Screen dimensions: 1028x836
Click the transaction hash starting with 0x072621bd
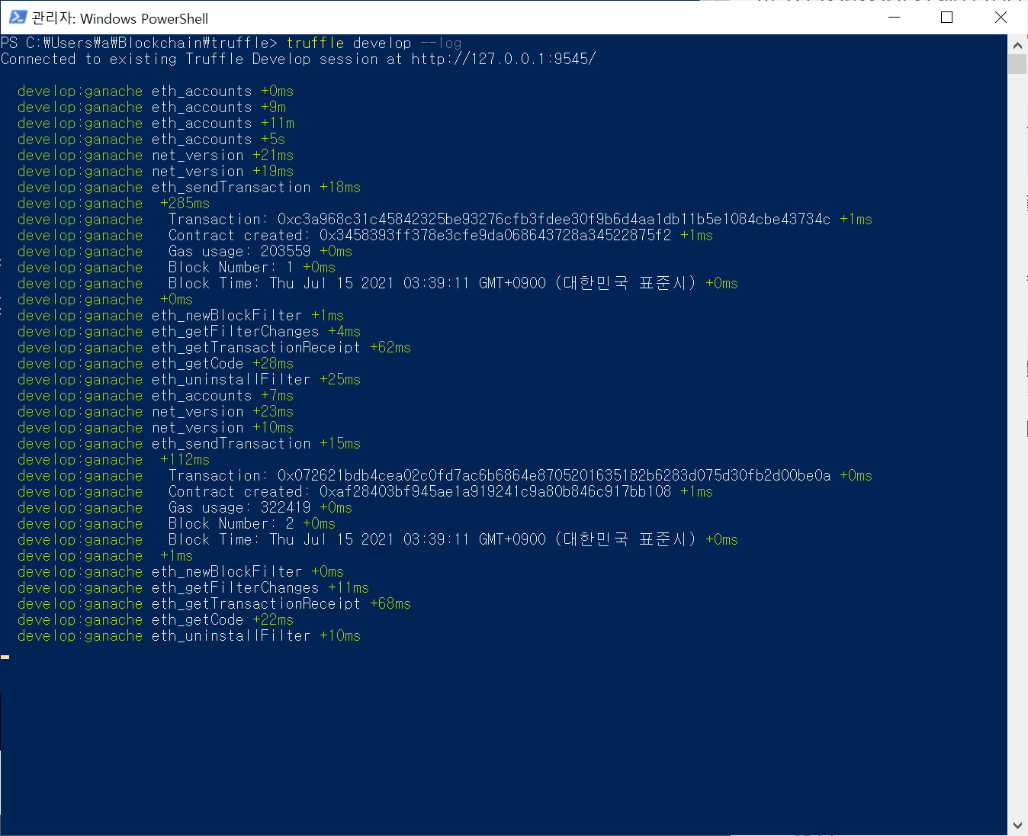click(554, 475)
